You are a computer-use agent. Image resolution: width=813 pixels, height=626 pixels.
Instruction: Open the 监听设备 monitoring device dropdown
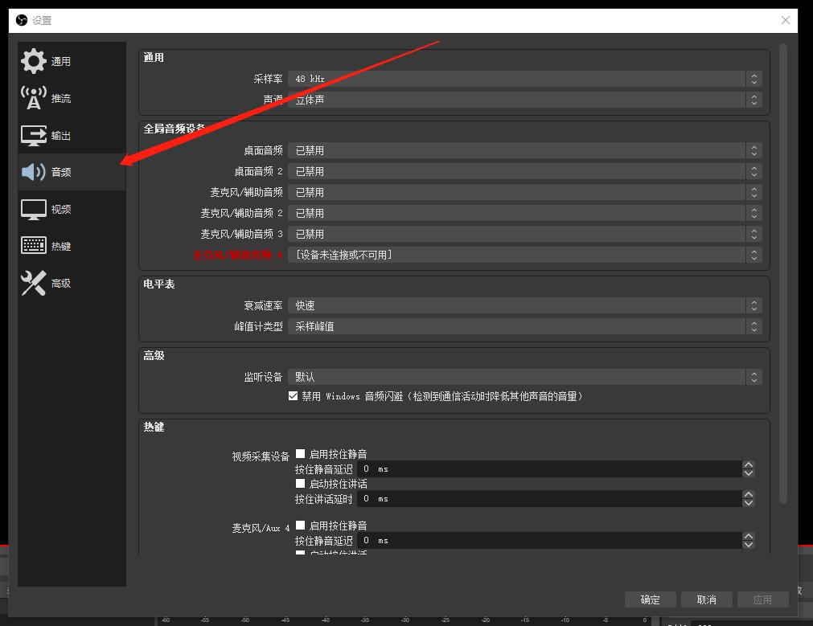pyautogui.click(x=523, y=376)
